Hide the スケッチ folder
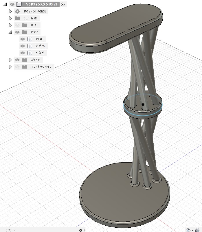 [x=17, y=60]
